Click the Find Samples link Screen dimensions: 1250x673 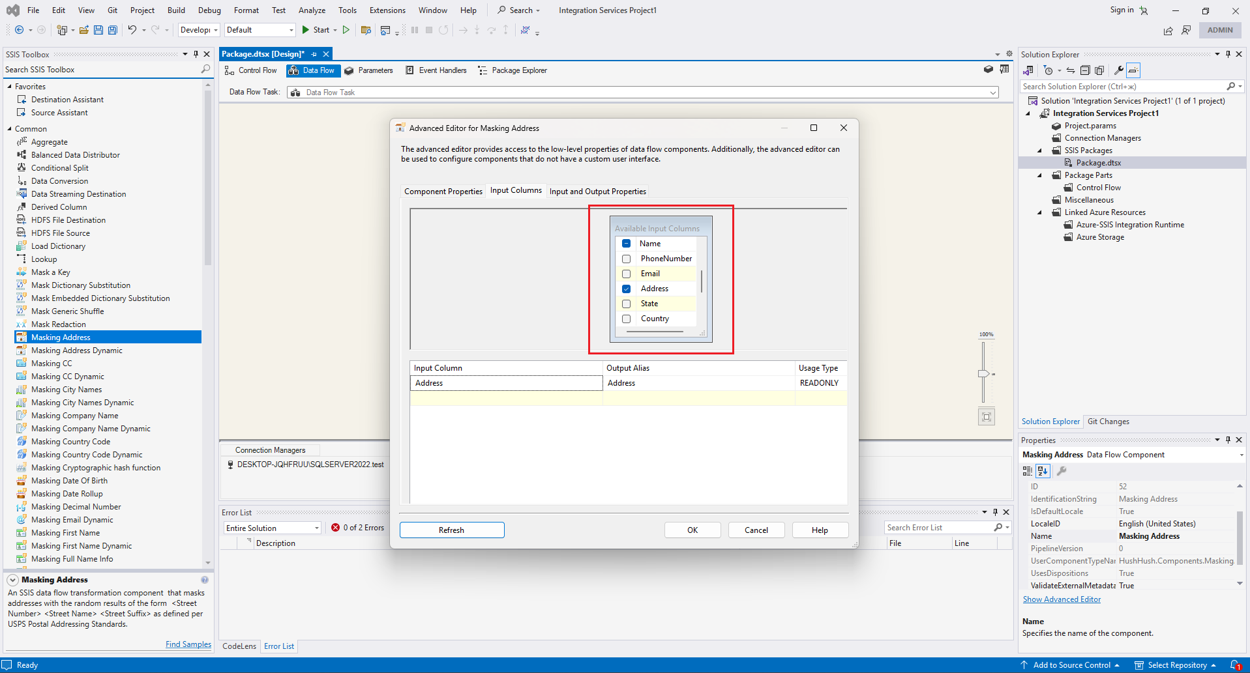tap(188, 644)
